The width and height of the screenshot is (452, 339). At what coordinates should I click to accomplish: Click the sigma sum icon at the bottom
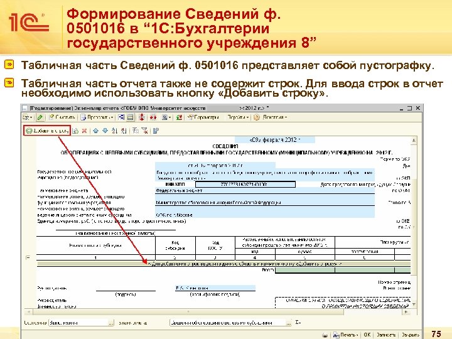(298, 323)
